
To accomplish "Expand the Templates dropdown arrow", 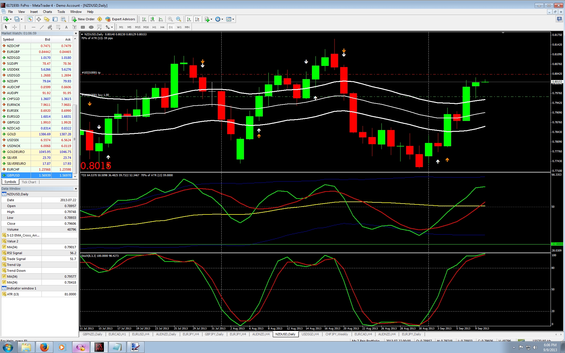I will coord(233,19).
